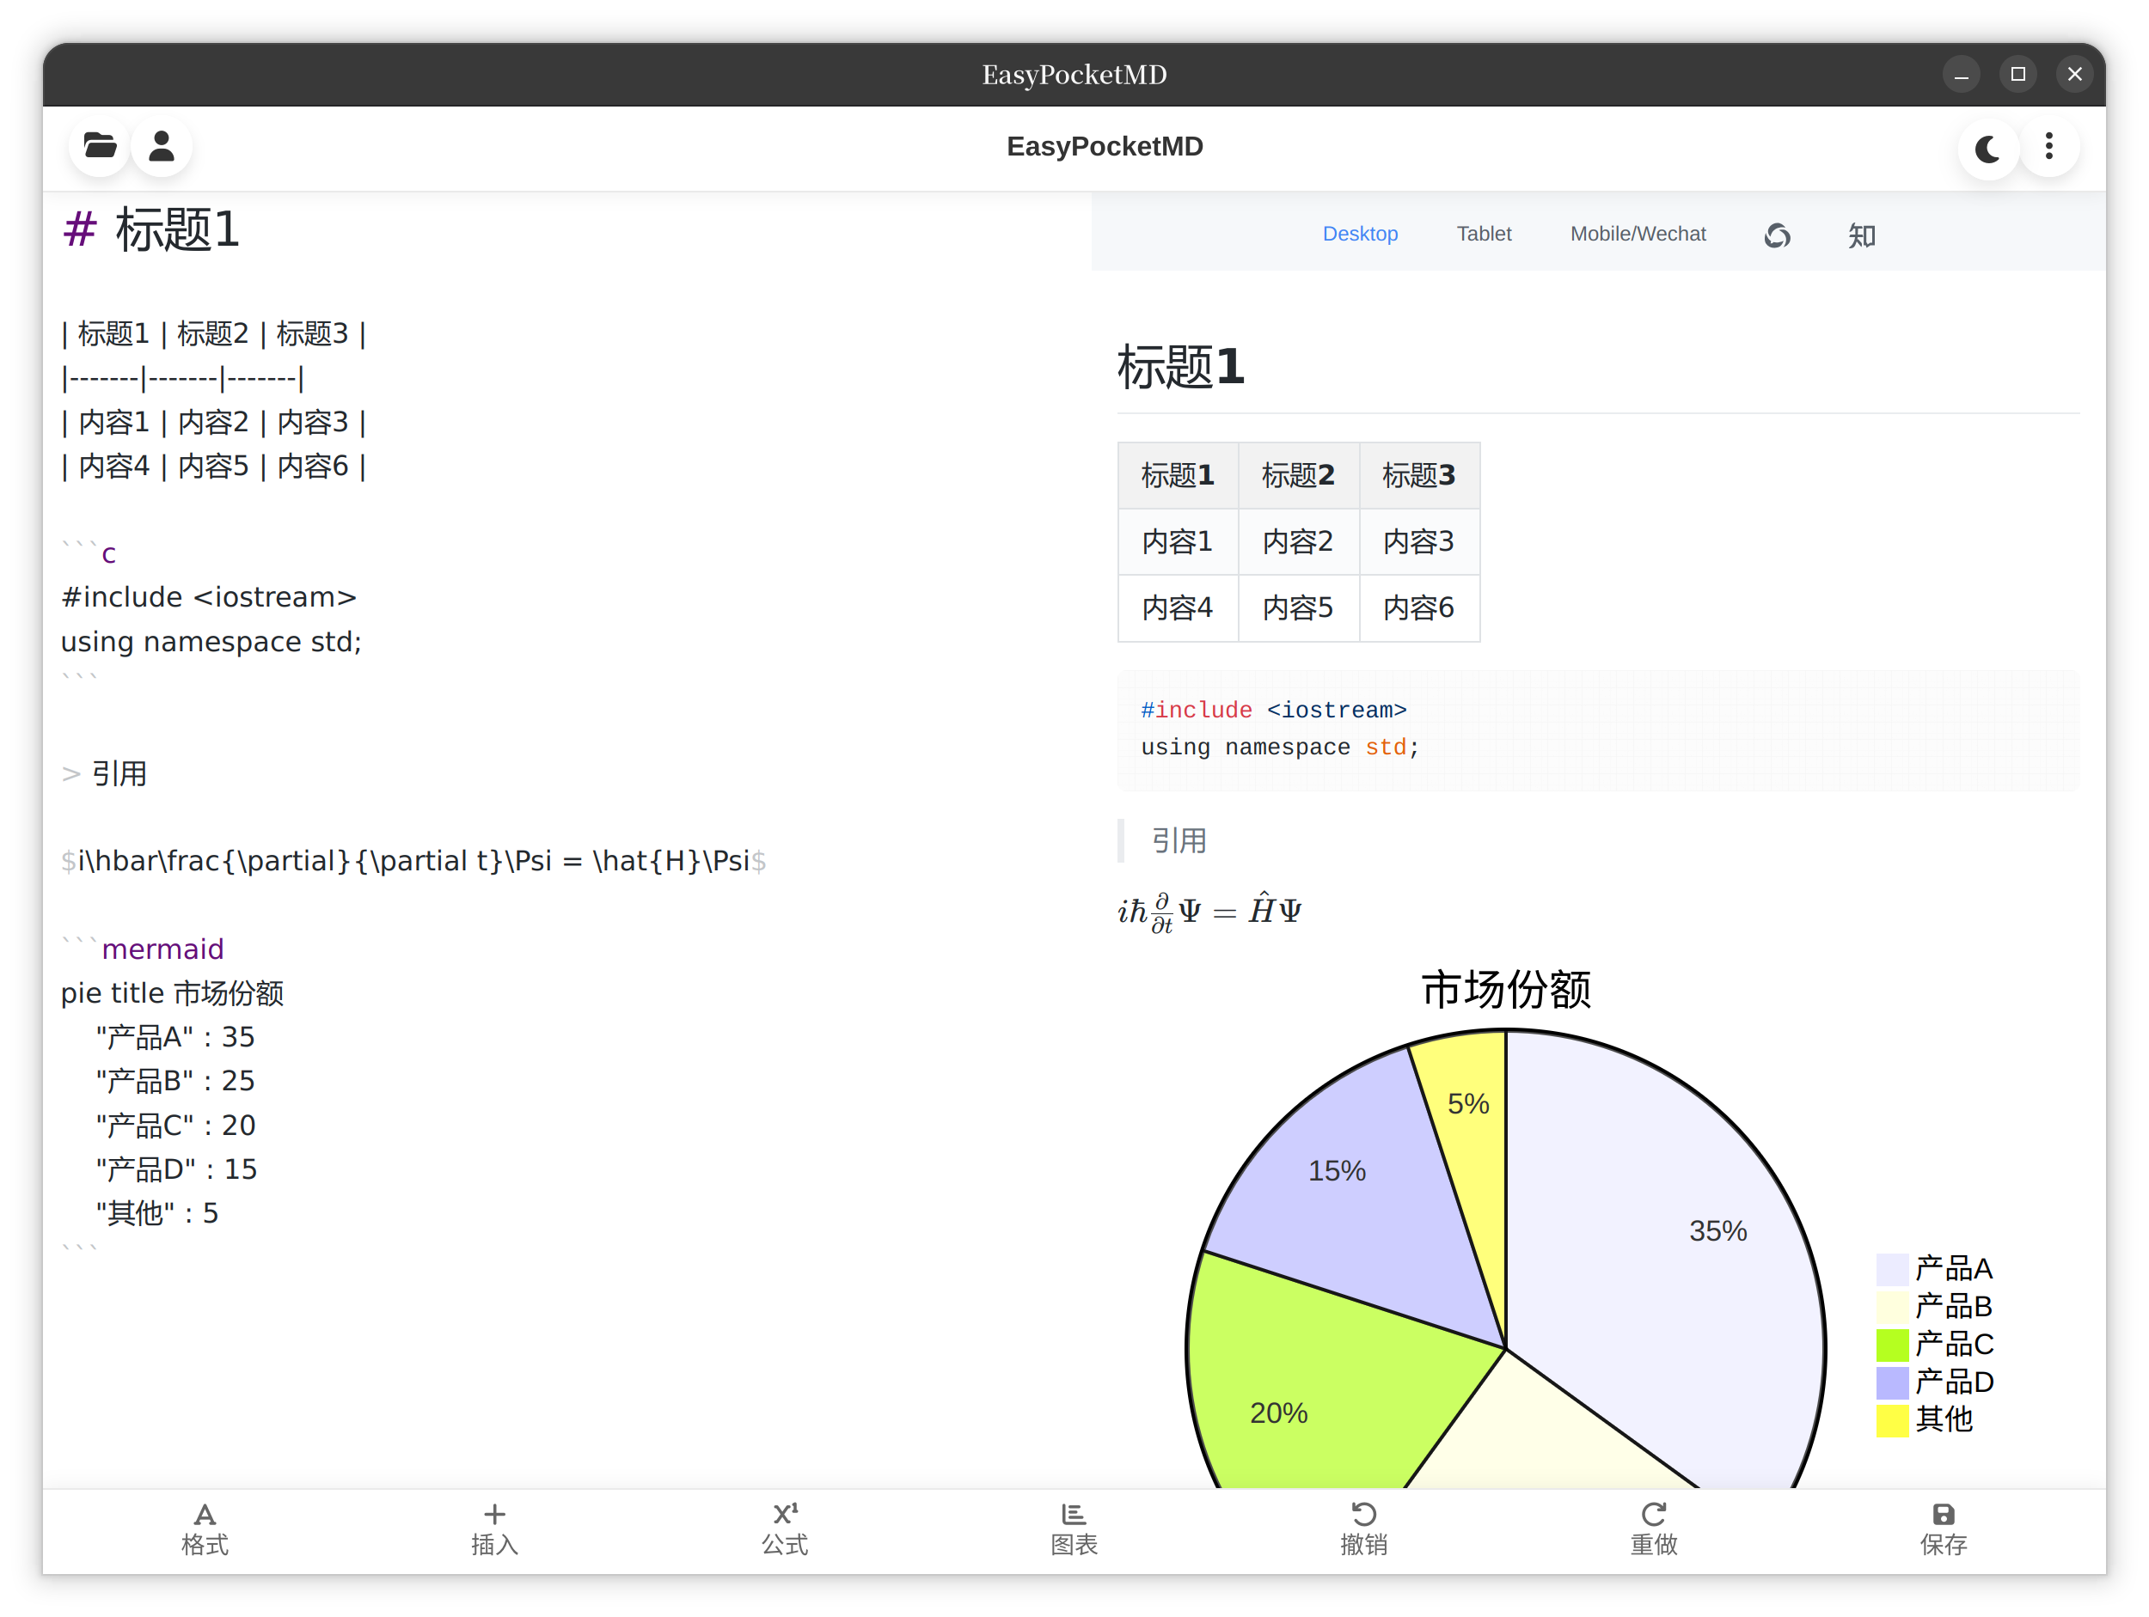
Task: Save the document with 保存
Action: pyautogui.click(x=1943, y=1529)
